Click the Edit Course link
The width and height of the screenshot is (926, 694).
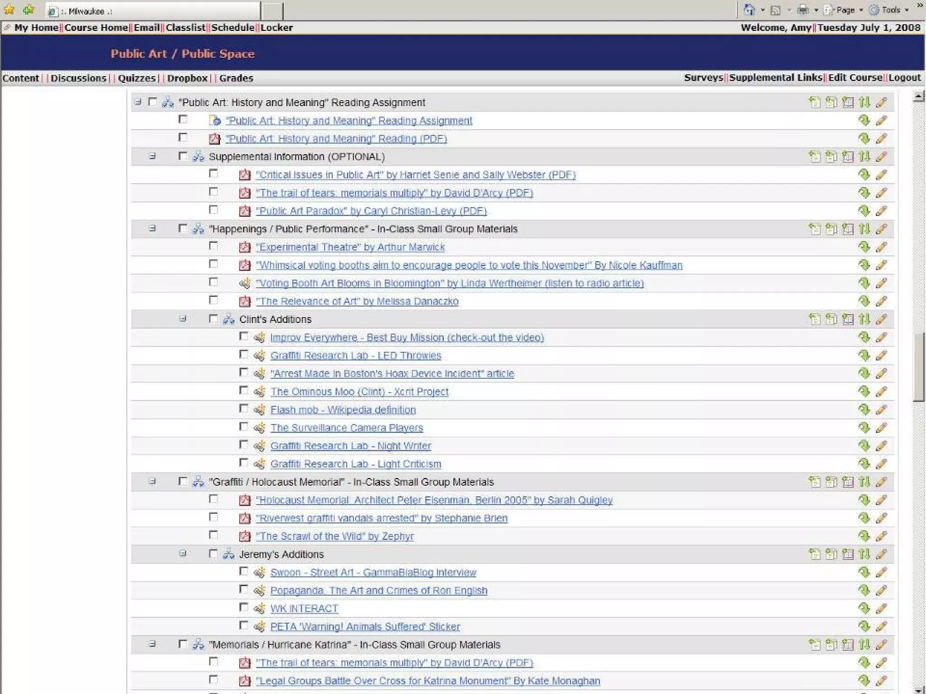pyautogui.click(x=855, y=78)
